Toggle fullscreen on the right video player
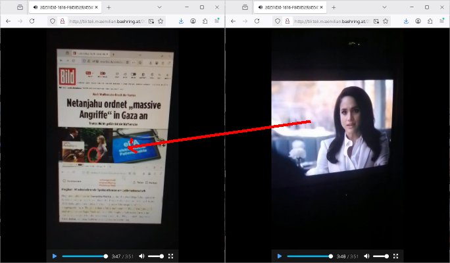Image resolution: width=450 pixels, height=263 pixels. (x=395, y=256)
